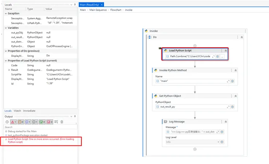Screen dimensions: 269x164
Task: Toggle the gray trace filter showing 1
Action: click(x=35, y=122)
